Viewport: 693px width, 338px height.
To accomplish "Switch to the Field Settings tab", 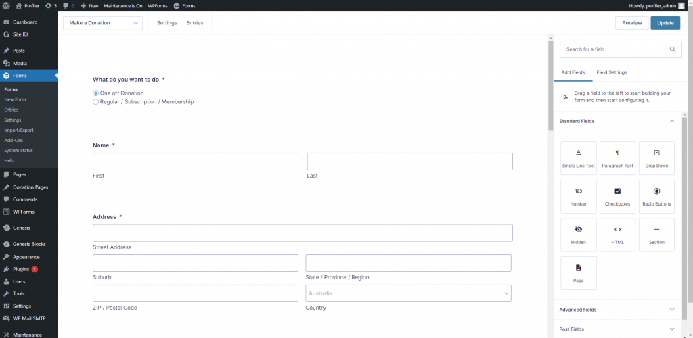I will [x=612, y=72].
